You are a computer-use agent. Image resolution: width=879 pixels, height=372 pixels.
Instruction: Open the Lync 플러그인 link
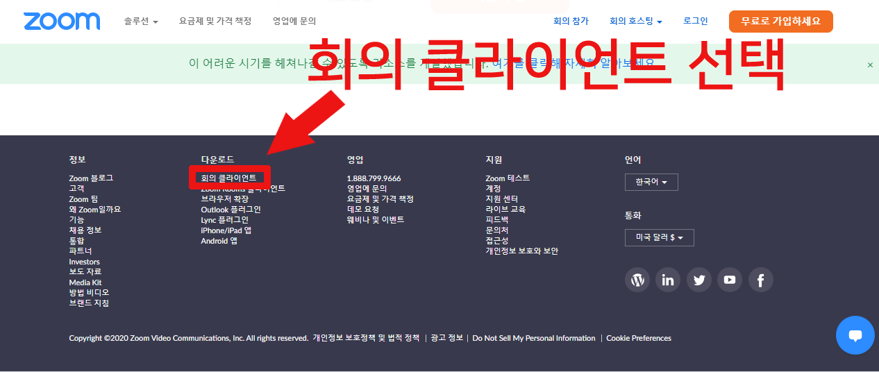(x=225, y=219)
